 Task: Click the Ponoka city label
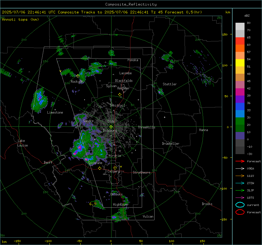click(133, 60)
